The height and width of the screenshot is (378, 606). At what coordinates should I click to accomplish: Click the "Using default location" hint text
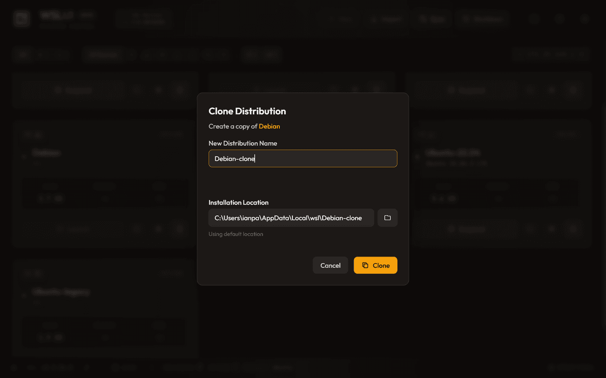tap(235, 234)
